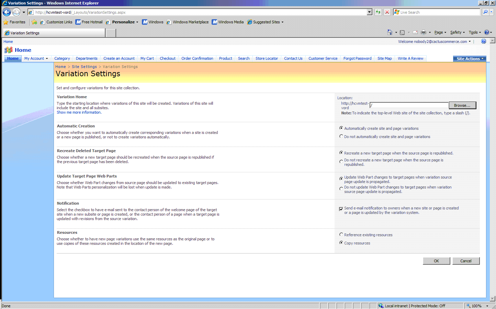The width and height of the screenshot is (496, 309).
Task: Click the Live Search input box
Action: pyautogui.click(x=437, y=12)
